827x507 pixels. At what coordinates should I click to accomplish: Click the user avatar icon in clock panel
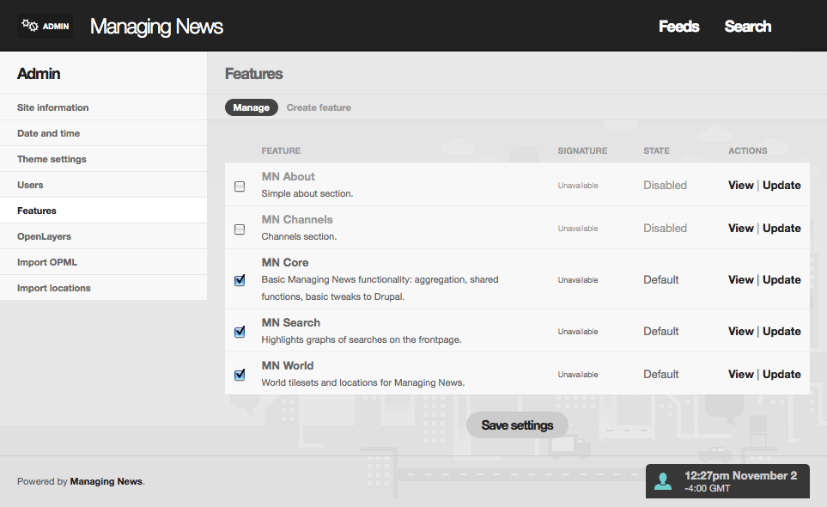coord(662,481)
